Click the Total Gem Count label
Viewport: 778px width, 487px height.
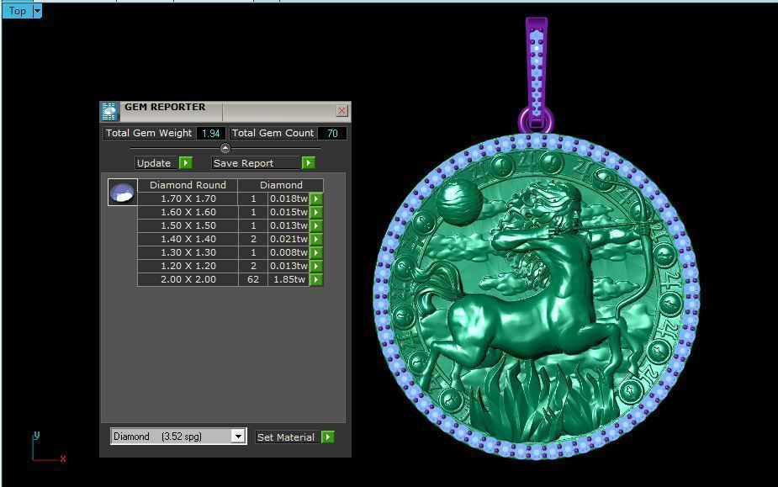273,133
